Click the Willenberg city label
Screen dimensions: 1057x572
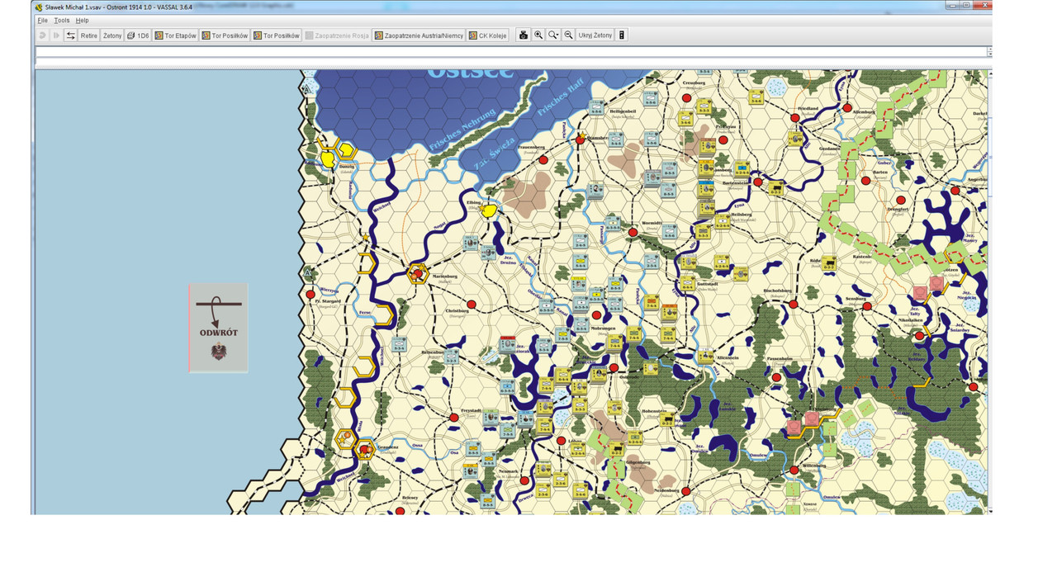814,465
